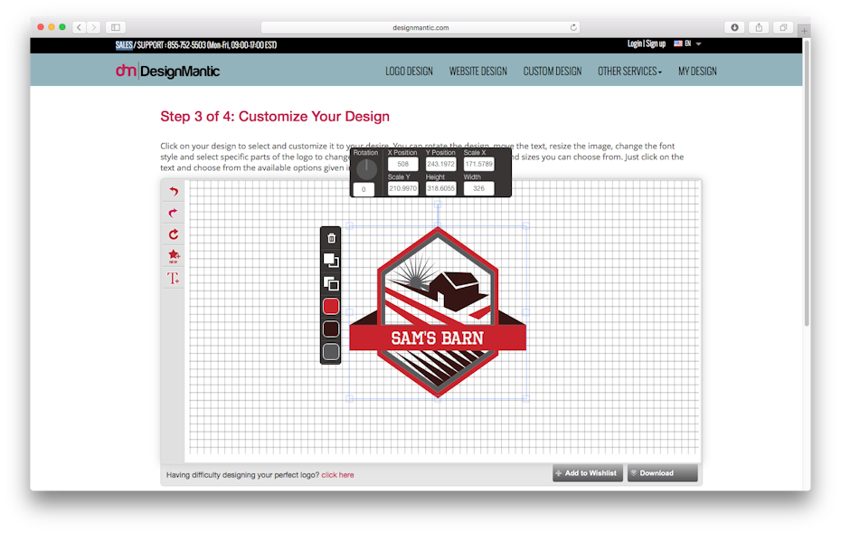Follow the 'click here' help link
The width and height of the screenshot is (841, 534).
(337, 474)
